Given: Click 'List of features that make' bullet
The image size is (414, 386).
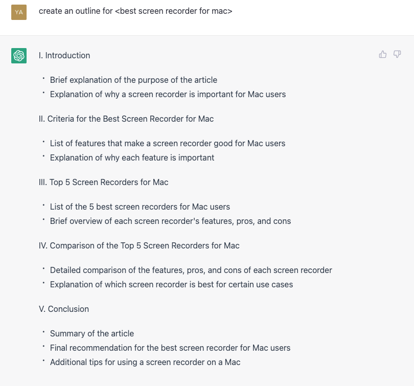Looking at the screenshot, I should (168, 143).
